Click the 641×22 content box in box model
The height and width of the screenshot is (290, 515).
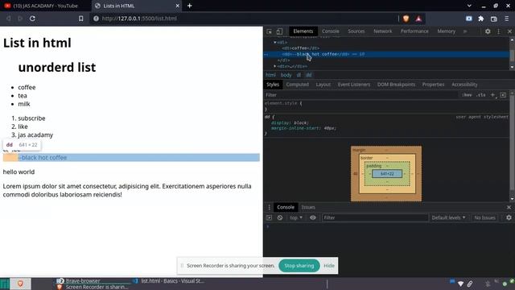pos(387,174)
